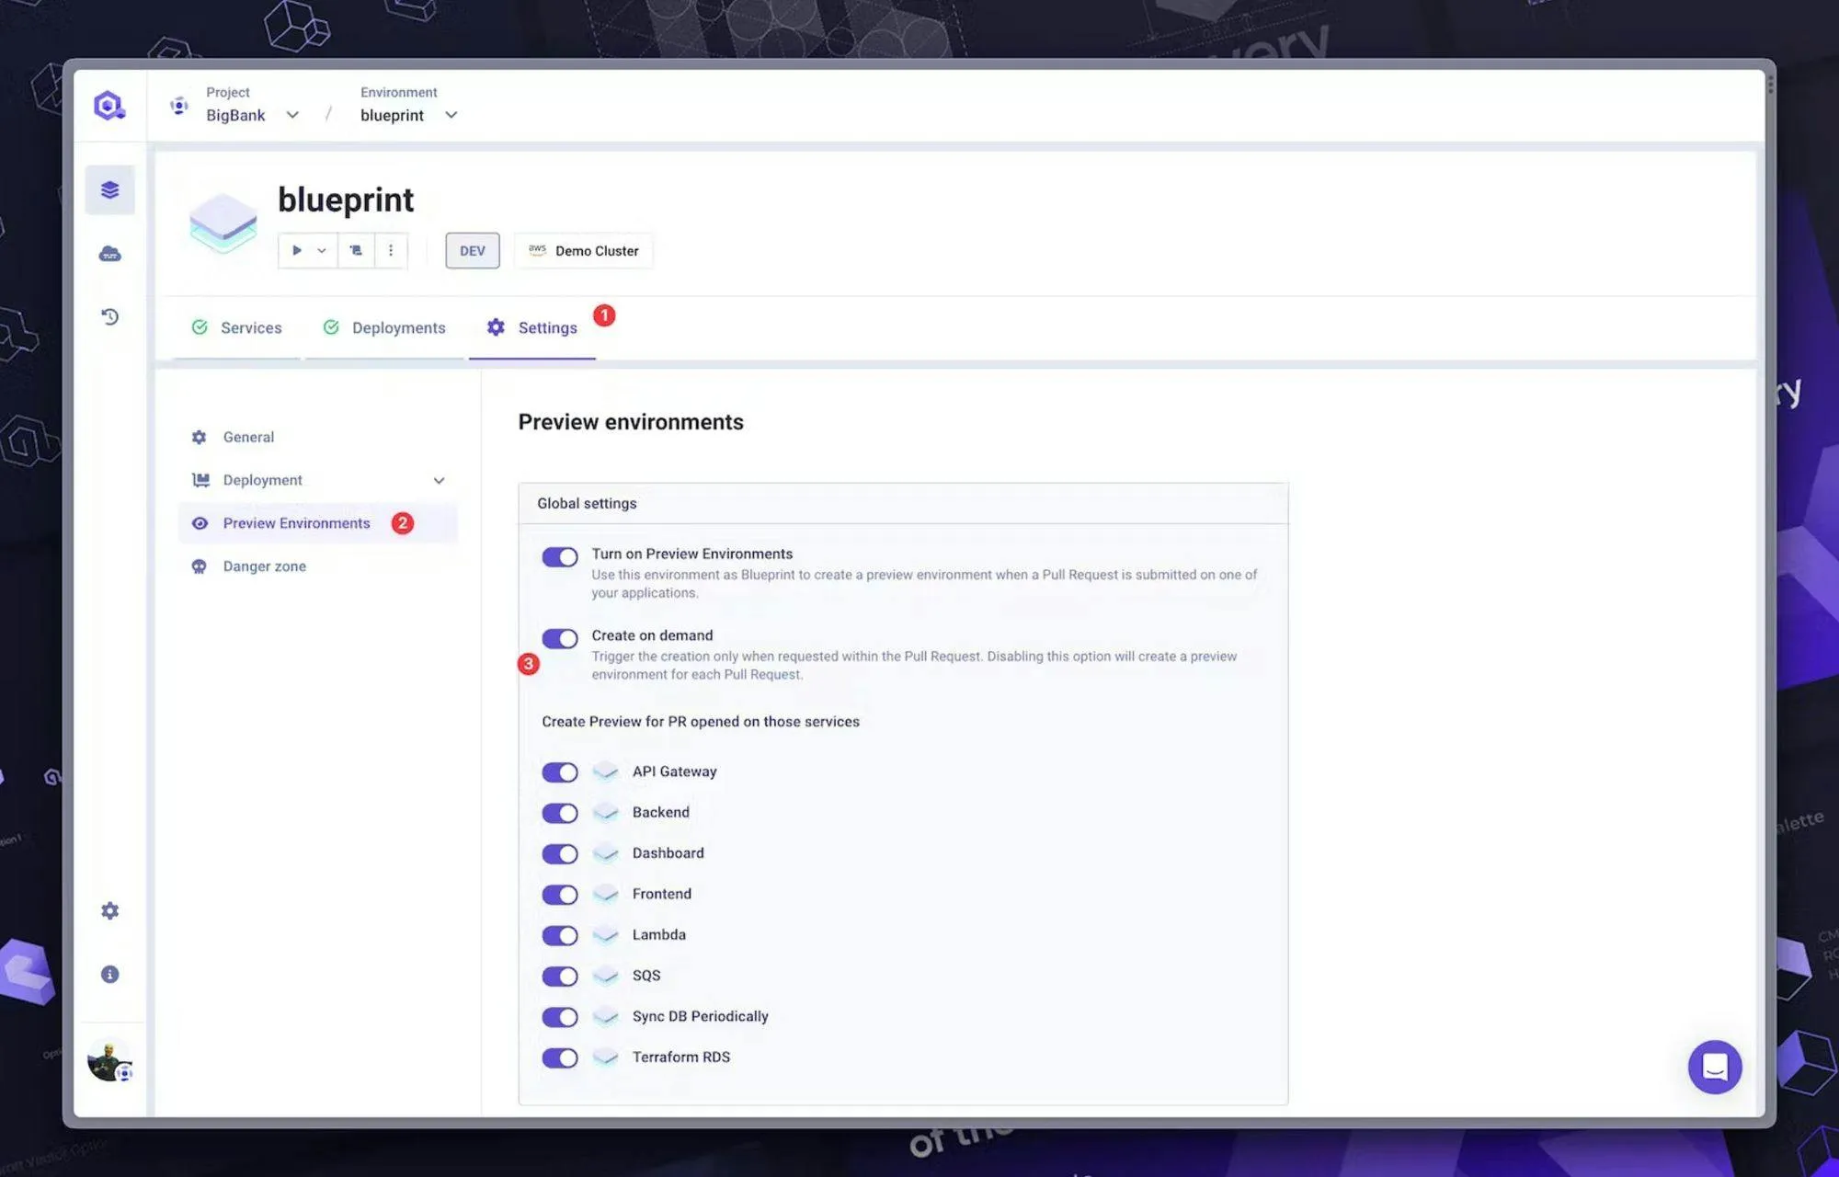Turn off the Create on demand toggle
Image resolution: width=1839 pixels, height=1177 pixels.
tap(559, 638)
